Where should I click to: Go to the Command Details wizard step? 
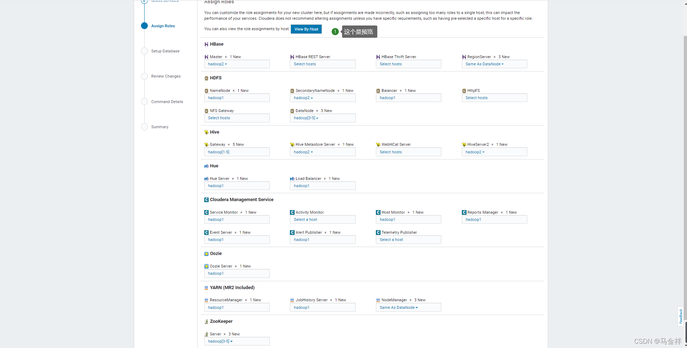pyautogui.click(x=167, y=102)
